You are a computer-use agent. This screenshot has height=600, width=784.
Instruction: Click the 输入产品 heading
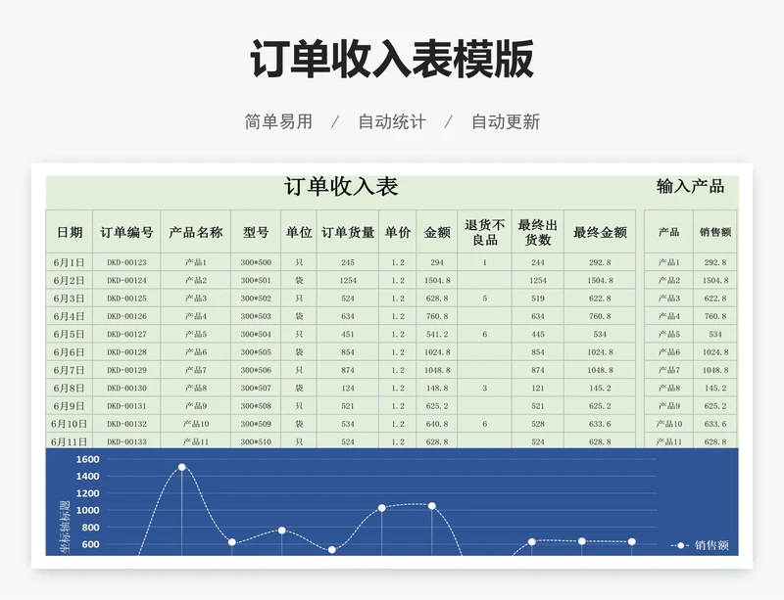click(x=690, y=186)
